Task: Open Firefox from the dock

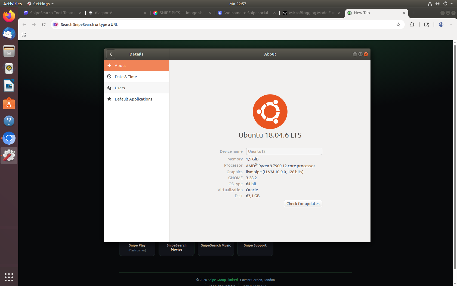Action: (x=9, y=16)
